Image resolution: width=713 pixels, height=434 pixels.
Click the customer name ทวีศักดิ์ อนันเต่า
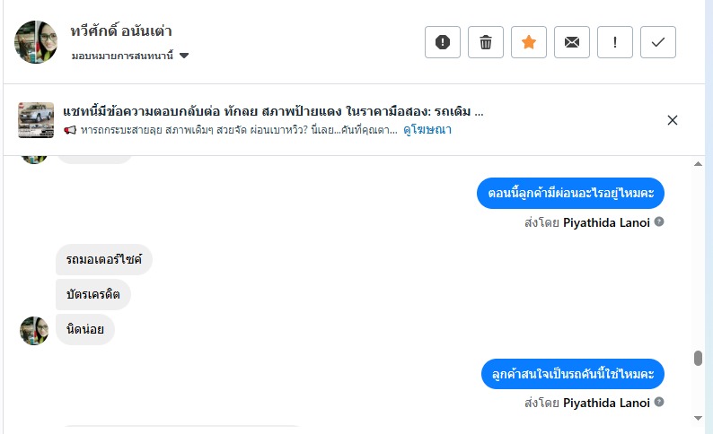(x=121, y=32)
